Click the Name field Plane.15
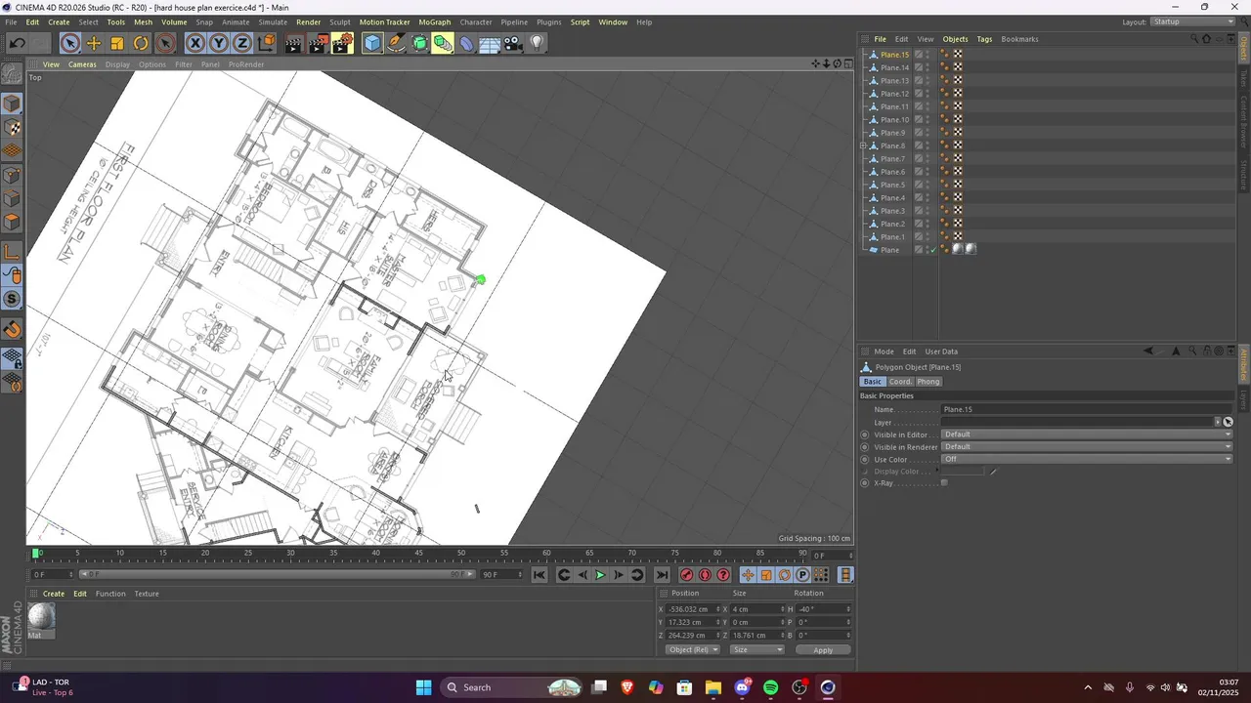 1088,410
